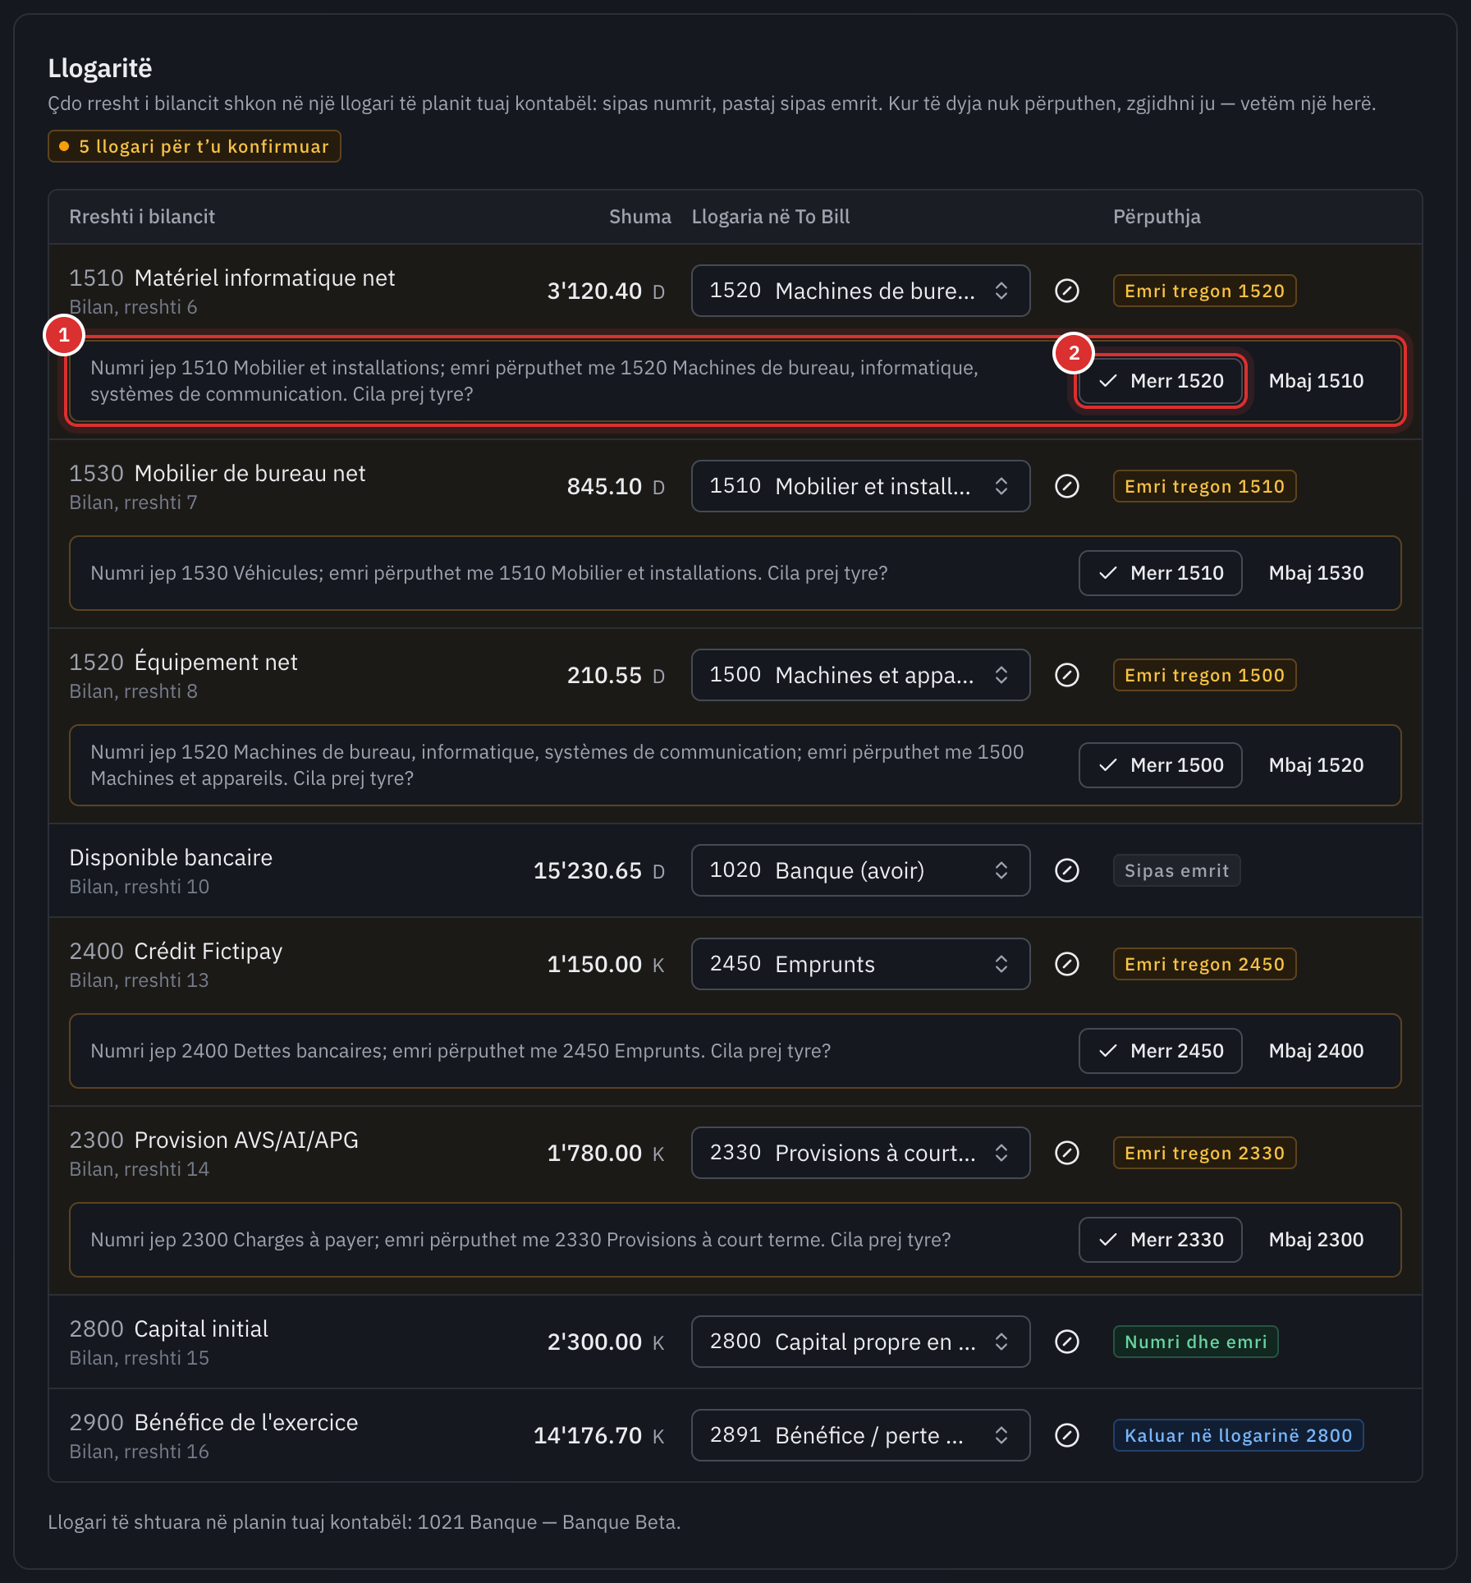
Task: Click ignore icon in 1520 Équipement net row
Action: click(x=1066, y=675)
